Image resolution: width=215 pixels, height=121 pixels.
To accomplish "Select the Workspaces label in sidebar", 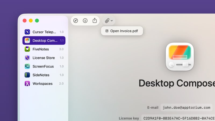I will 42,84.
